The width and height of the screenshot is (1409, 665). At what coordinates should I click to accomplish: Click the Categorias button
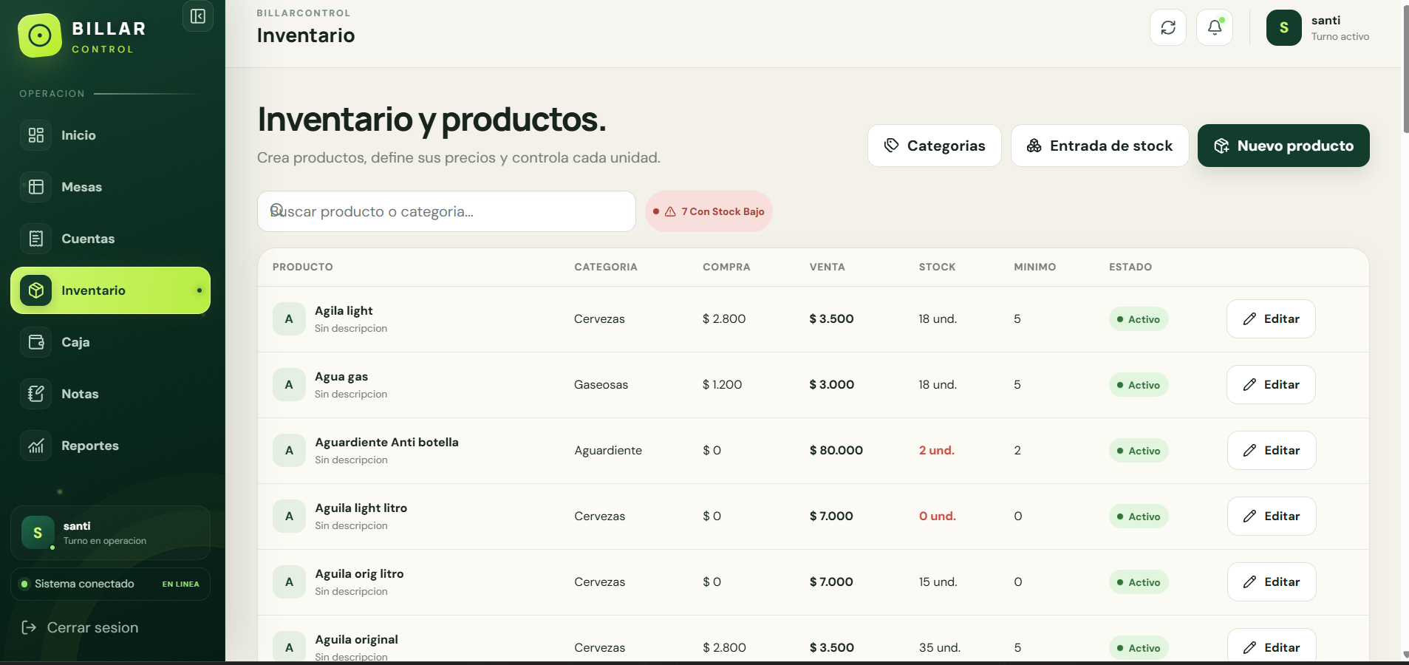coord(934,146)
